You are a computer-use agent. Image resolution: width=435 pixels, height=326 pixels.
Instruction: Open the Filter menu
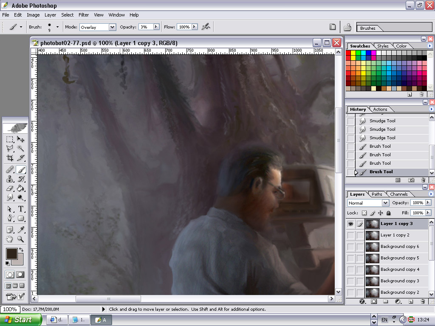(84, 15)
